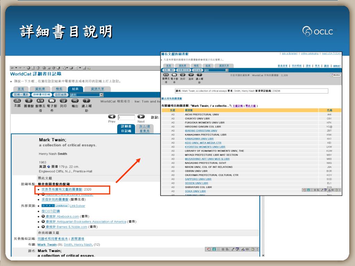This screenshot has height=266, width=355.
Task: Open the 查找於 Barnes & Noble.com link
Action: (67, 227)
